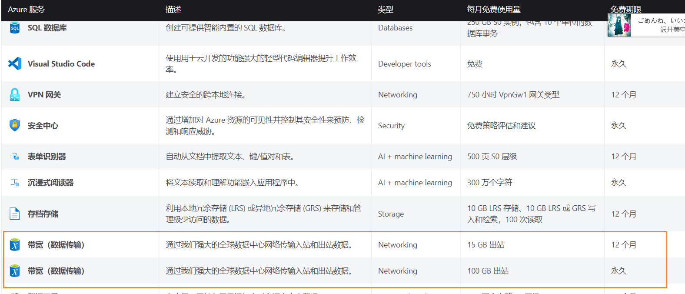The image size is (685, 294).
Task: Click the 类型 column header
Action: (x=386, y=10)
